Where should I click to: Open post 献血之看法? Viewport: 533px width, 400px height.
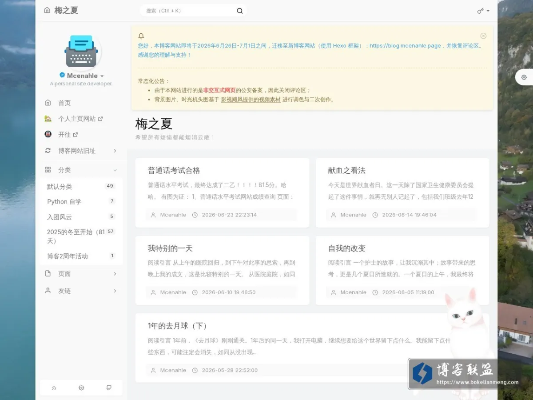pos(347,171)
